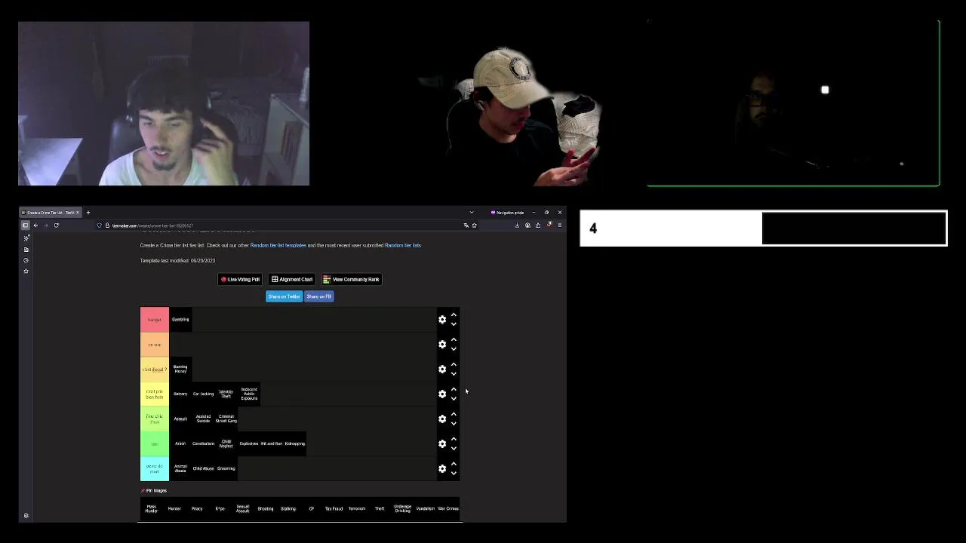Select the Underage Drinking tile in pool
Image resolution: width=966 pixels, height=543 pixels.
[x=402, y=509]
